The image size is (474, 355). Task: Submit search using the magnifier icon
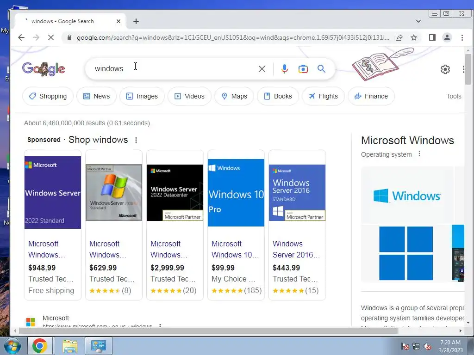click(x=321, y=69)
